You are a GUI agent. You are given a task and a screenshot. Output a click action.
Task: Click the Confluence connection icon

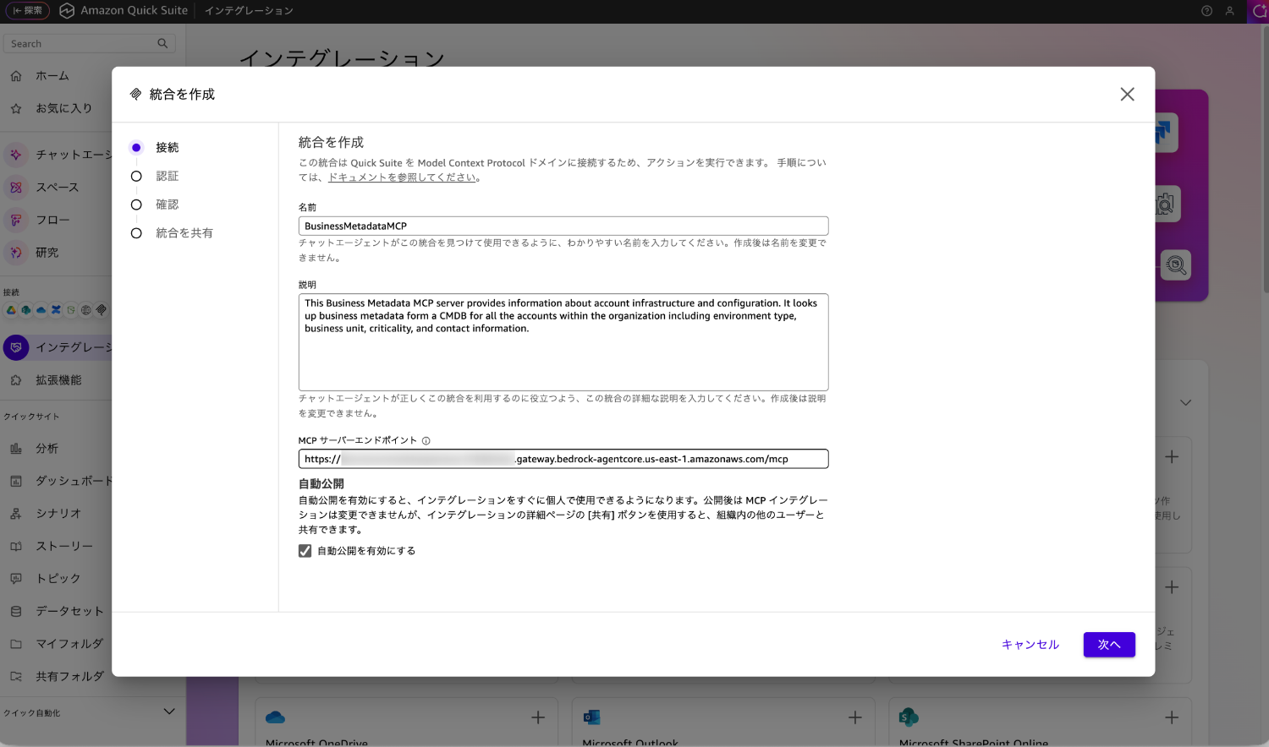(56, 310)
